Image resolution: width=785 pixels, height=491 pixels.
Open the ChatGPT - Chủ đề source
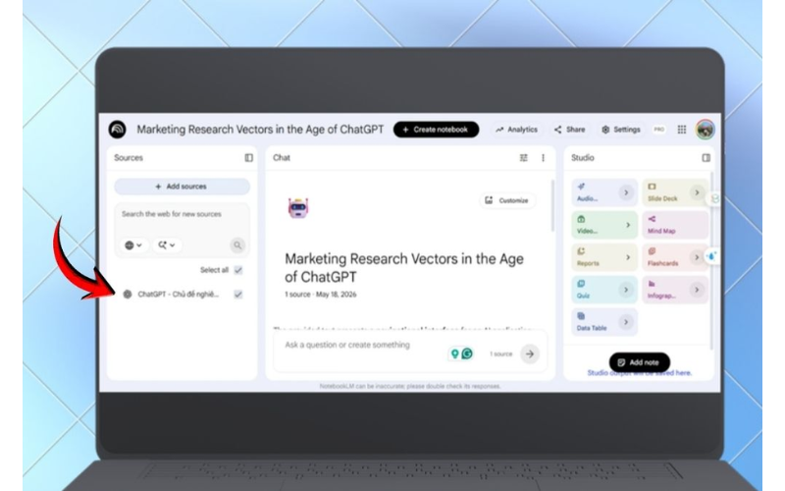[x=179, y=294]
